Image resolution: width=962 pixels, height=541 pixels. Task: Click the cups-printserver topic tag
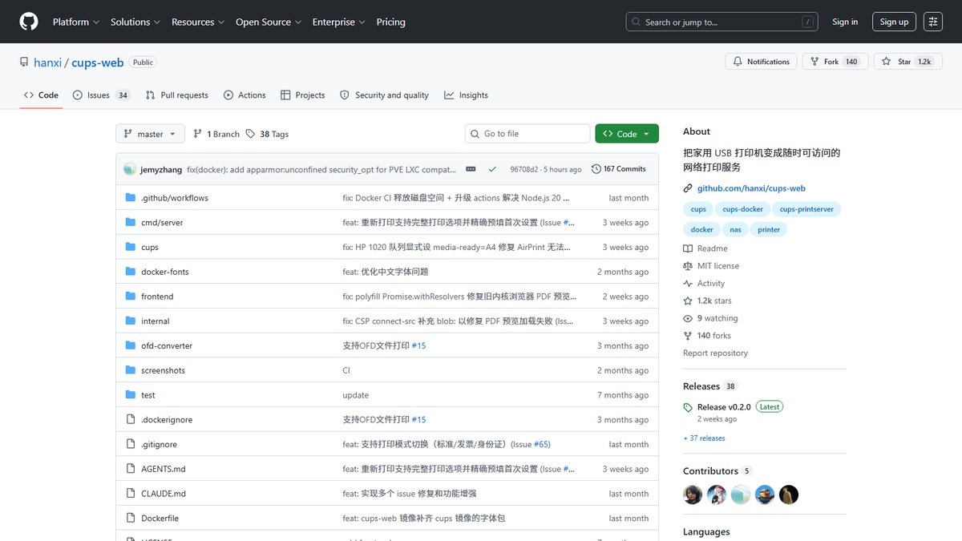tap(808, 209)
